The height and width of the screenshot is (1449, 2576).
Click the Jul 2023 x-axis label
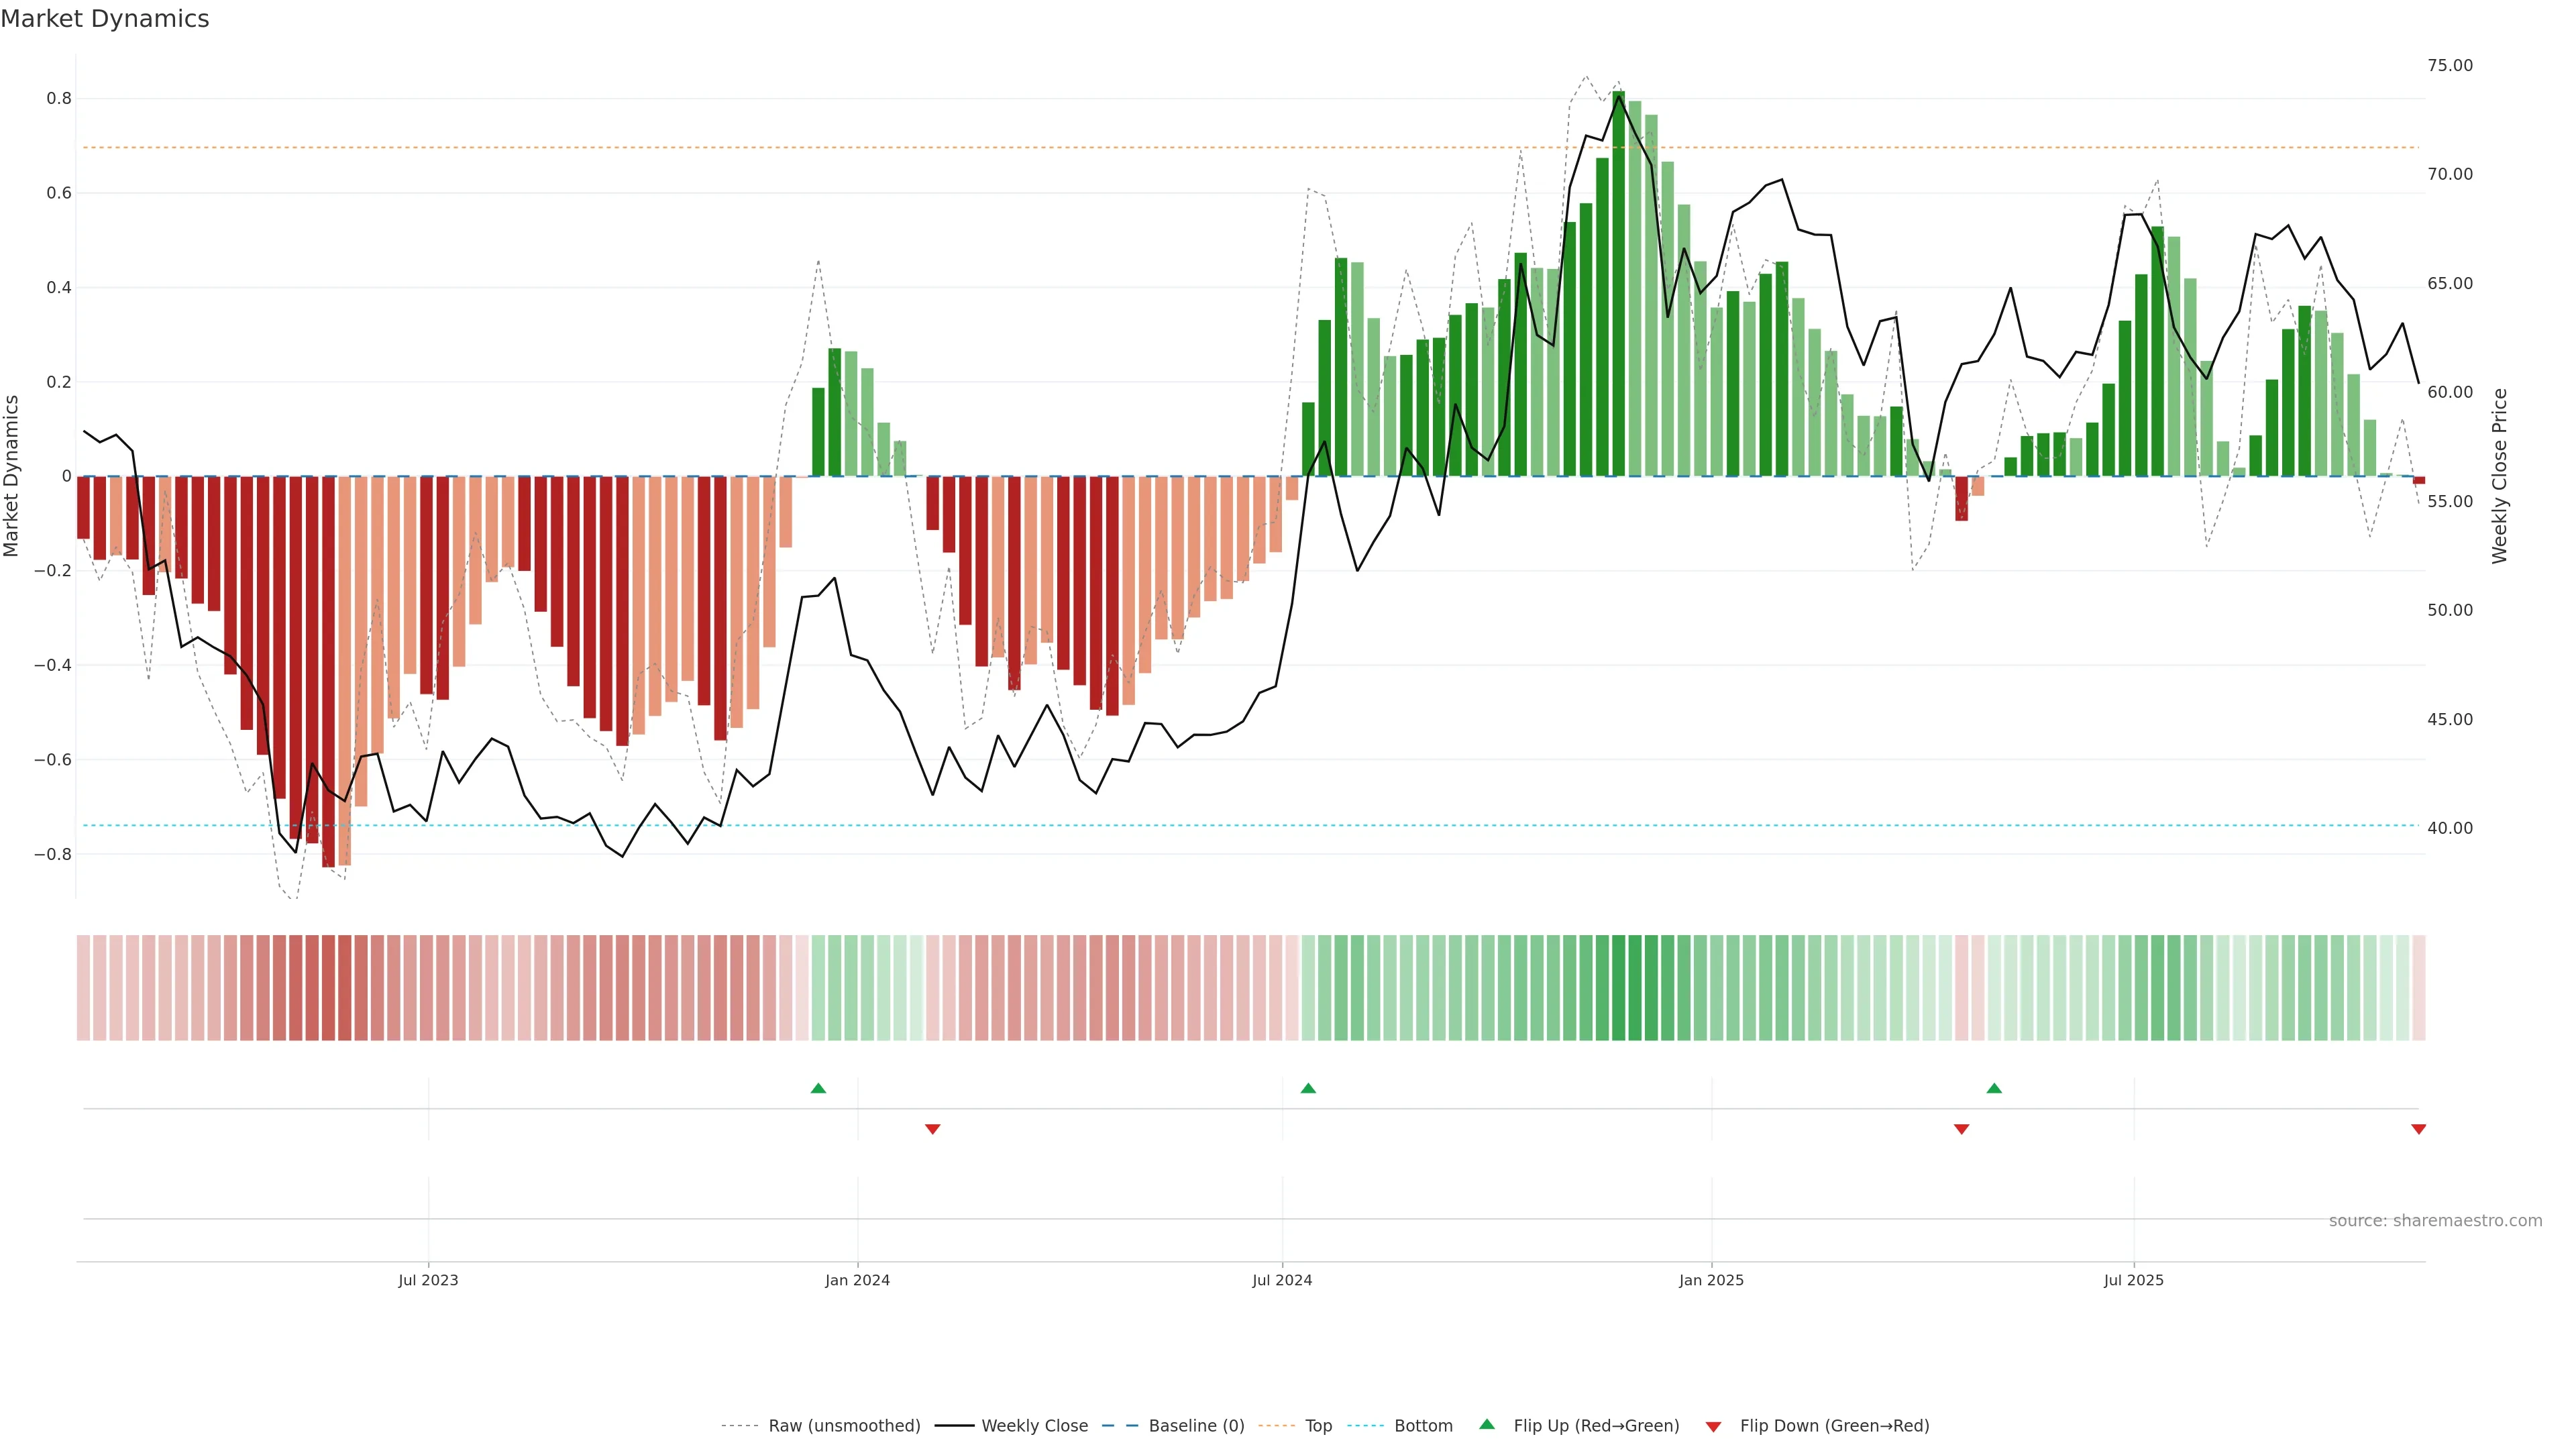[428, 1280]
